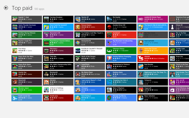This screenshot has width=189, height=118.
Task: Open the Rayman Jungle Run icon
Action: 15,43
